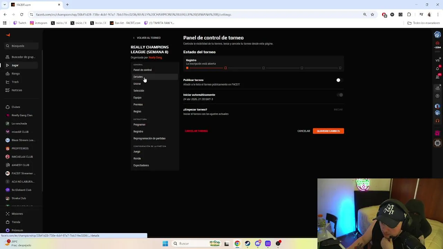Open VS matches icon in right bar
The width and height of the screenshot is (443, 249).
437,60
